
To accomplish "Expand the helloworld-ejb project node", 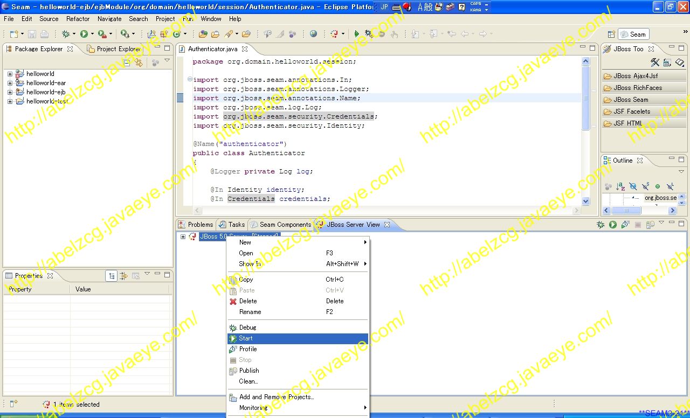I will pos(10,92).
